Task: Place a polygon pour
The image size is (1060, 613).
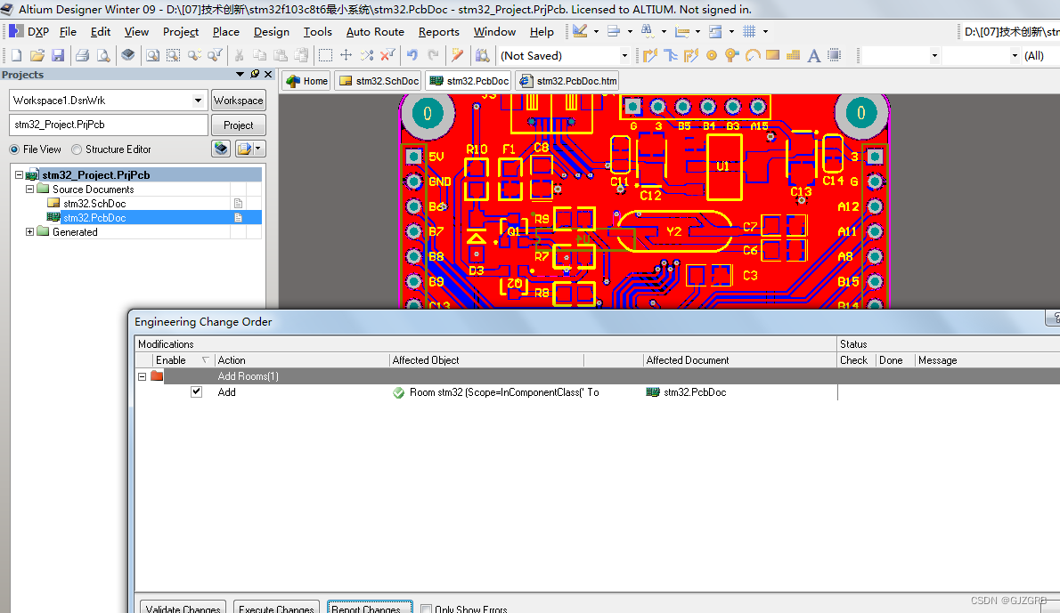Action: [x=794, y=55]
